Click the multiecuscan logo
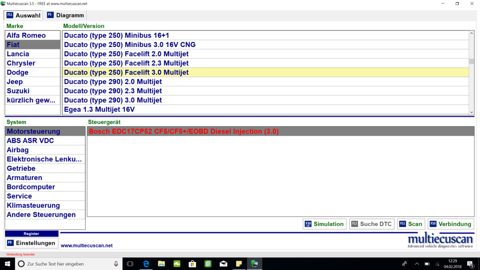 pos(440,241)
